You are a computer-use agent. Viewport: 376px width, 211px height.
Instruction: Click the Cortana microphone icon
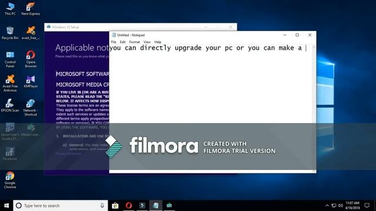click(102, 206)
